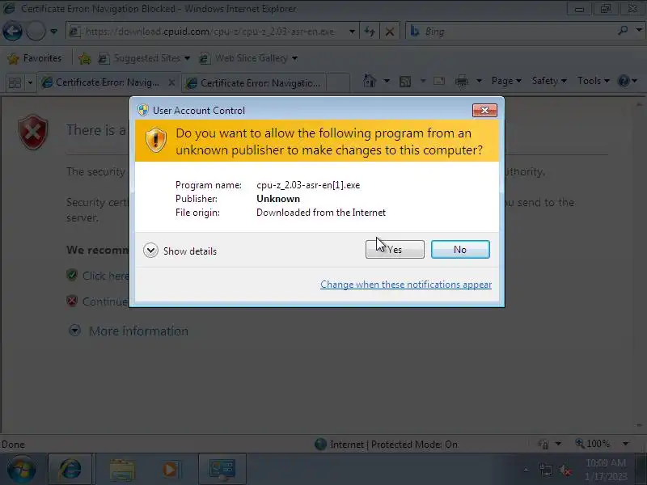Switch to second Certificate Error tab

tap(253, 83)
